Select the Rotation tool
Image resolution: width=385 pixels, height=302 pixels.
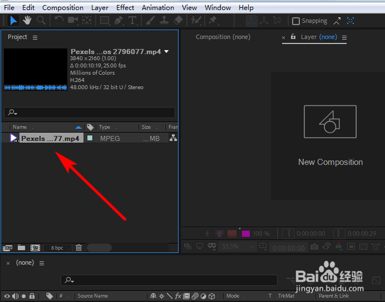(59, 21)
